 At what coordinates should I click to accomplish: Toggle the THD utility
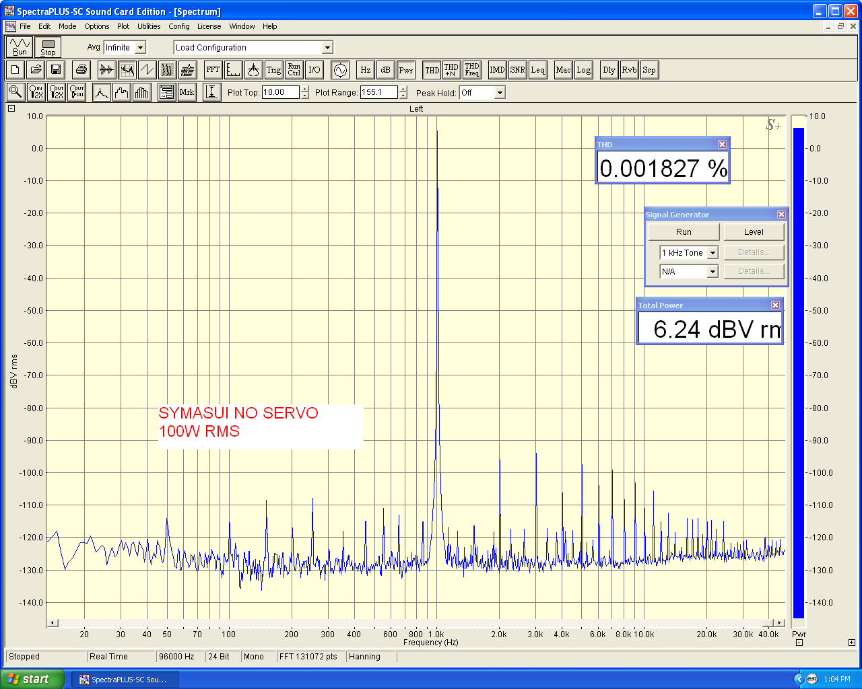(x=432, y=69)
